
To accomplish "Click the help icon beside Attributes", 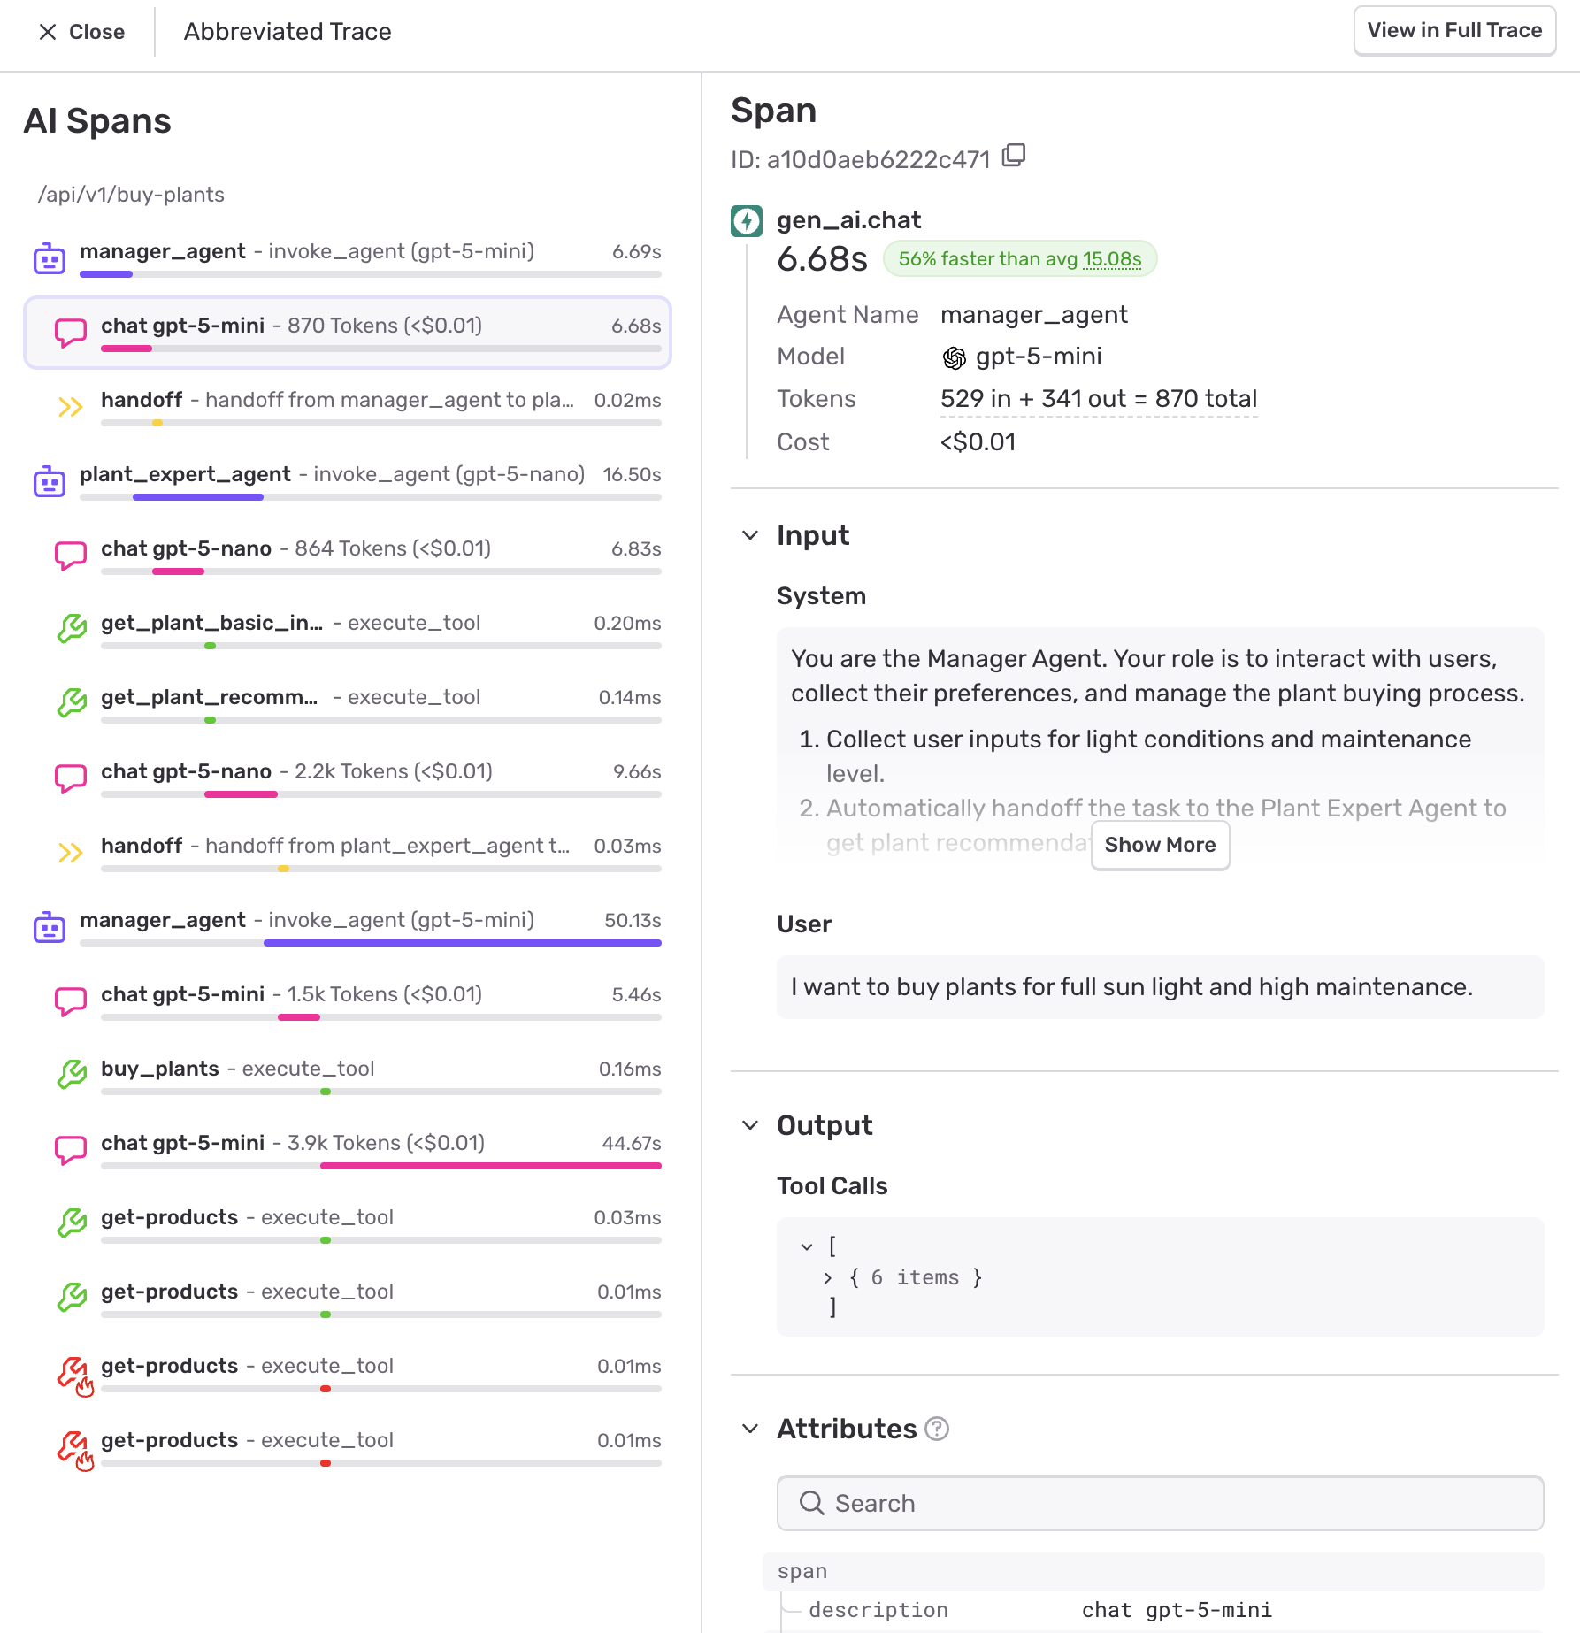I will click(x=939, y=1428).
